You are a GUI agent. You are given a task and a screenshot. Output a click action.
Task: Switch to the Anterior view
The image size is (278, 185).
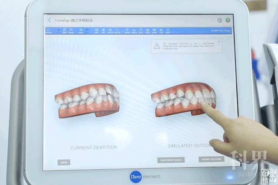pyautogui.click(x=154, y=31)
